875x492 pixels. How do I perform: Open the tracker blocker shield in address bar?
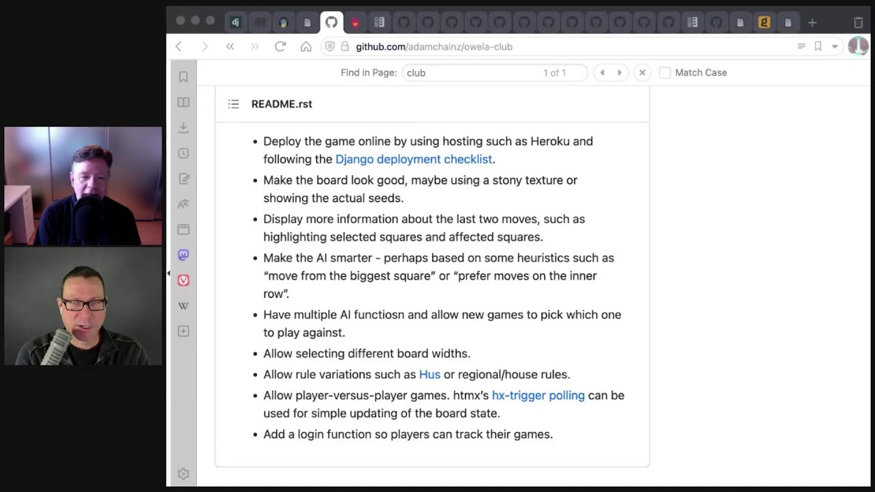pyautogui.click(x=329, y=46)
